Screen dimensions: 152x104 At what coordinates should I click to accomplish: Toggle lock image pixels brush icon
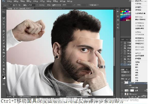pos(129,79)
